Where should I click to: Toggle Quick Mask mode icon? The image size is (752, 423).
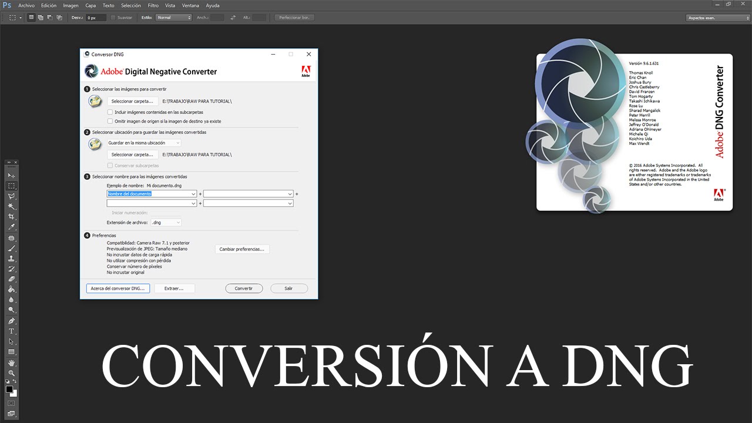(x=11, y=403)
